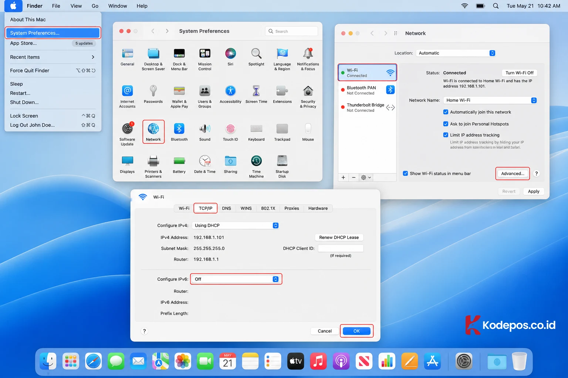The width and height of the screenshot is (568, 378).
Task: Open Bluetooth preferences in System Preferences
Action: (179, 132)
